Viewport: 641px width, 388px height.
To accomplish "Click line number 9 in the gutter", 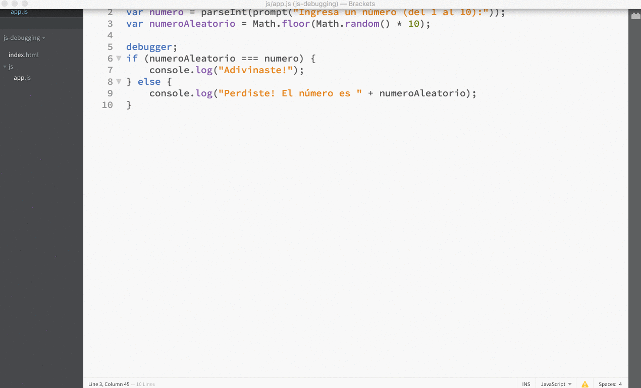I will pos(110,93).
